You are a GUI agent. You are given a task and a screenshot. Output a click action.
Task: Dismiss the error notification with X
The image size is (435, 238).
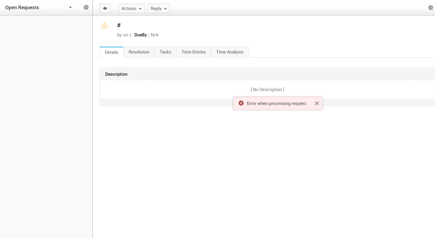coord(317,103)
